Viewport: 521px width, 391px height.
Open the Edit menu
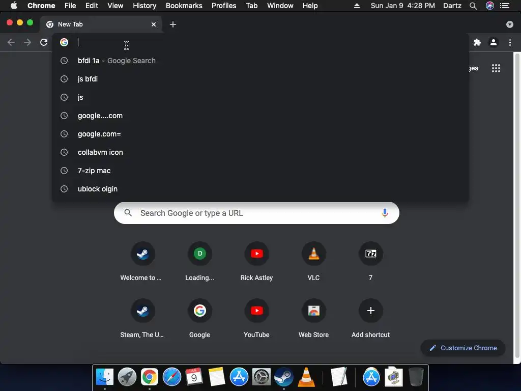[x=92, y=6]
